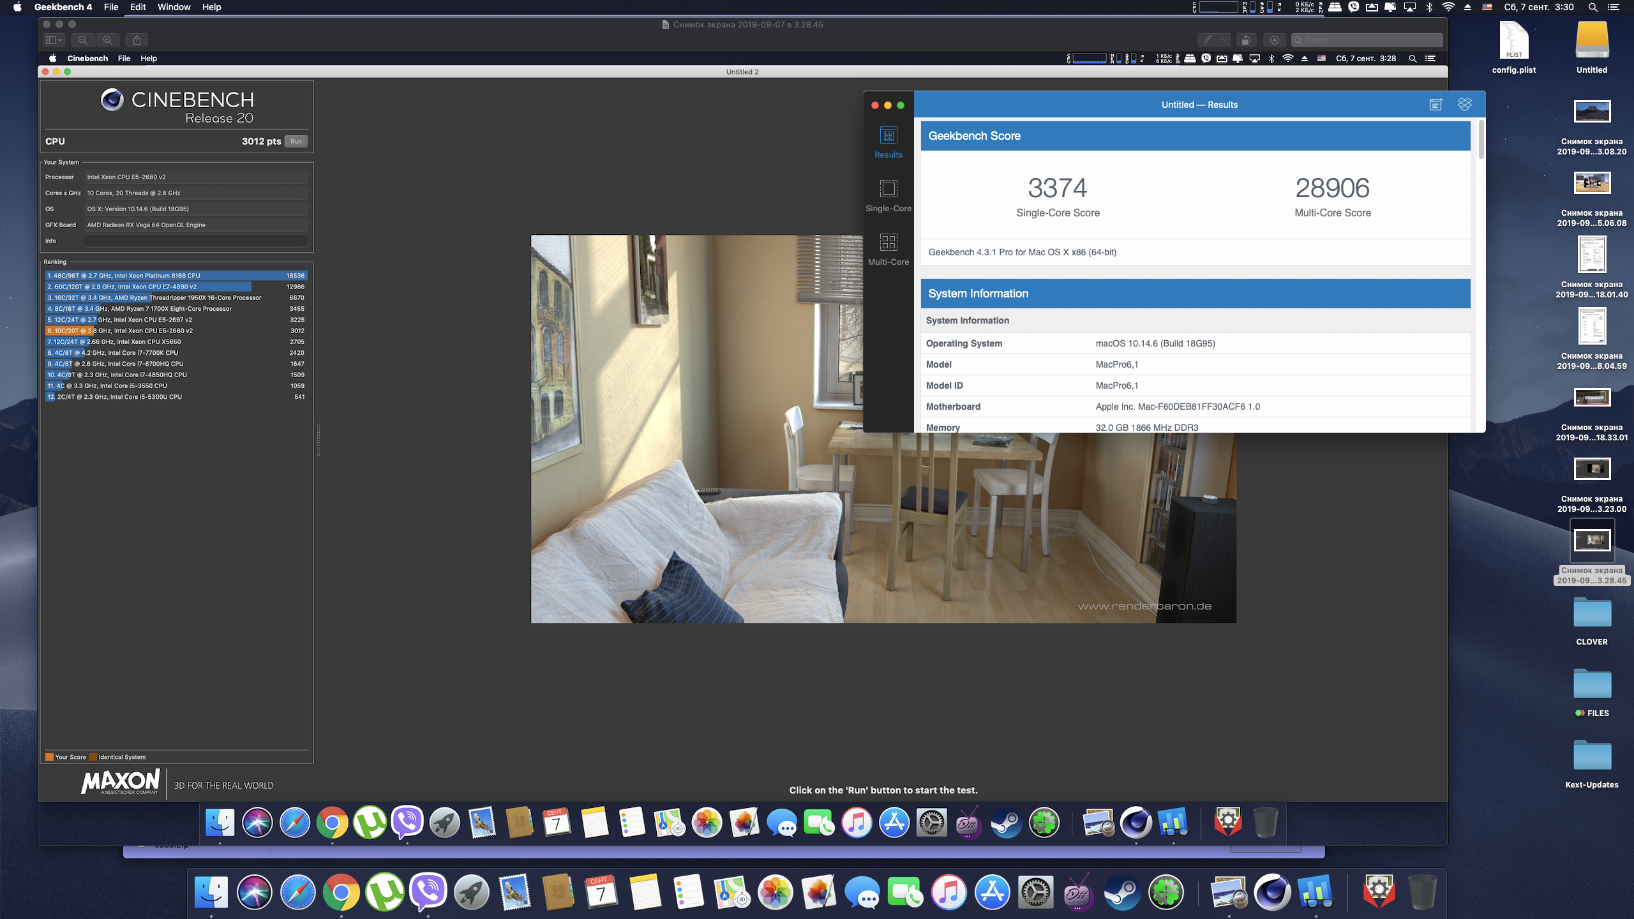Toggle Notification Center icon in top menu bar
The image size is (1634, 919).
tap(1614, 7)
